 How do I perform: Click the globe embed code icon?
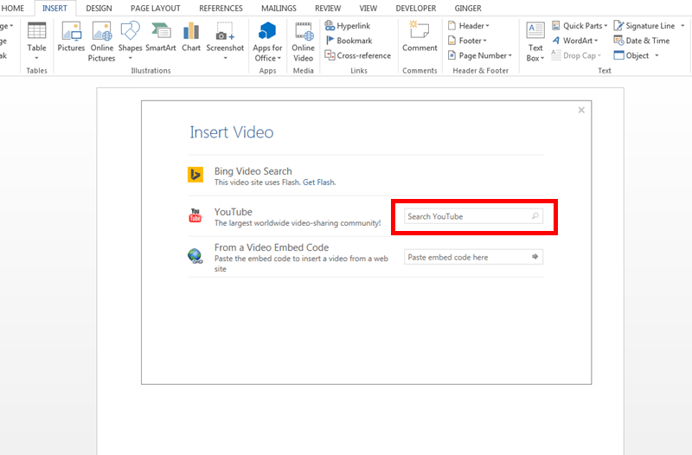point(195,256)
